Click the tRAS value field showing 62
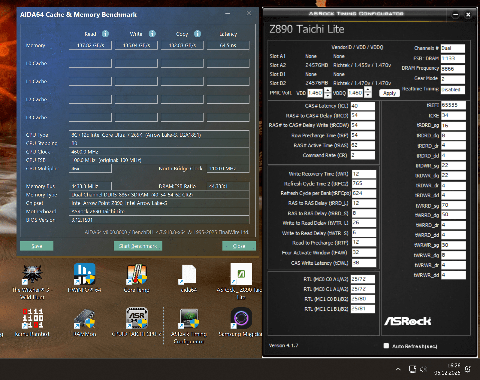 (x=363, y=145)
